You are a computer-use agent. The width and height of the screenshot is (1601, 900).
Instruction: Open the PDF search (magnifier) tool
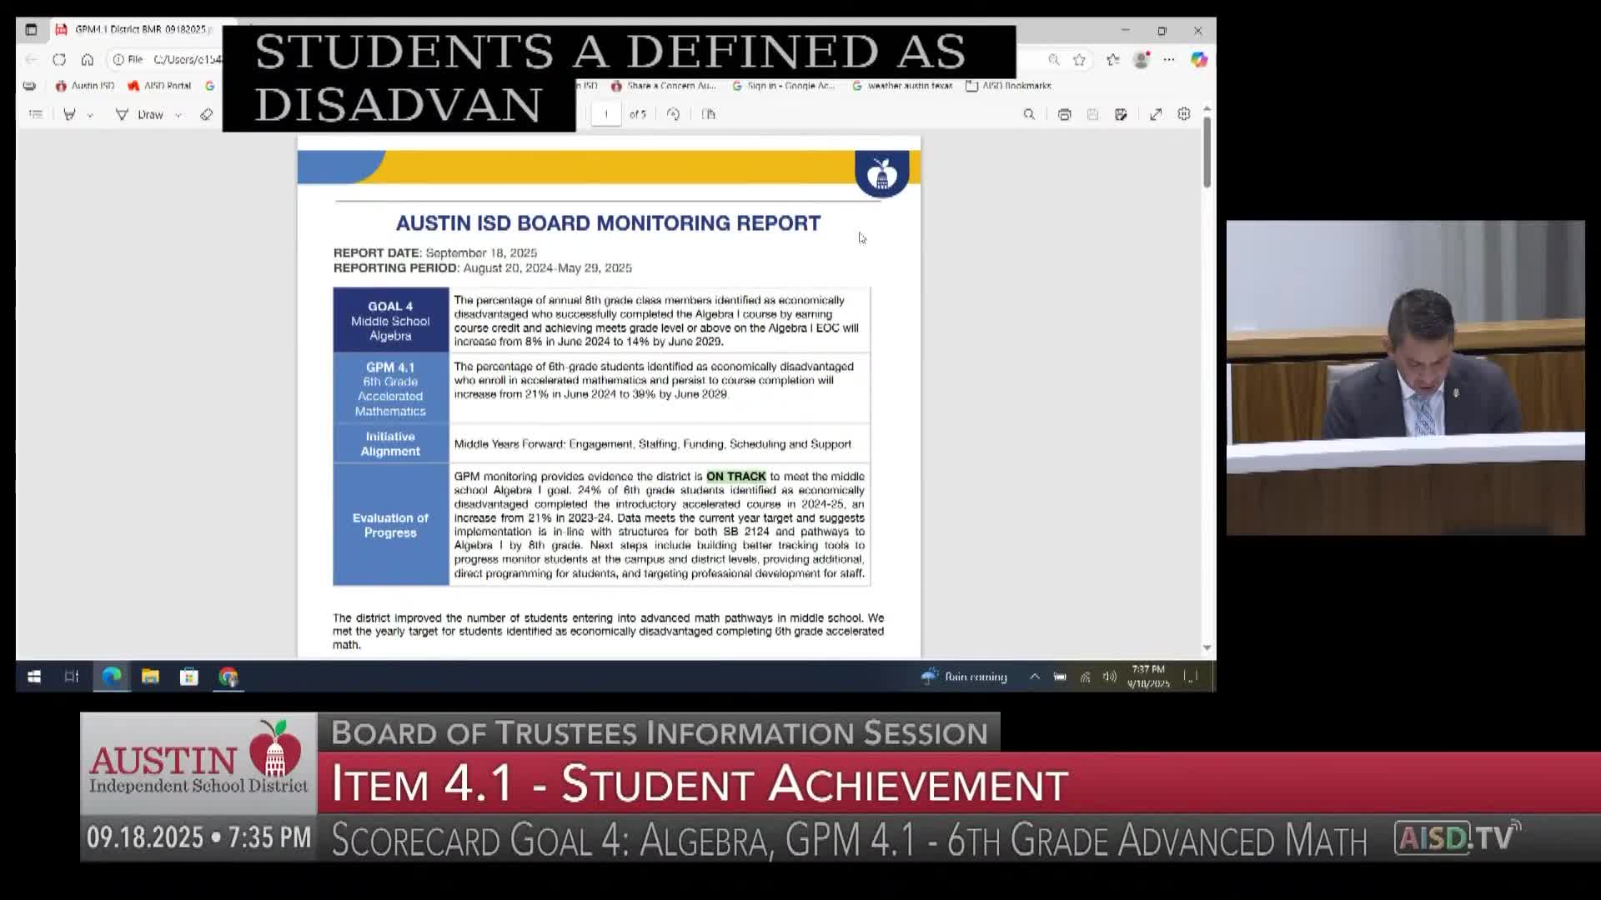click(1029, 114)
